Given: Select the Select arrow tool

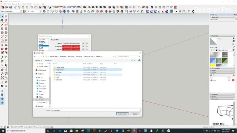Looking at the screenshot, I should click(x=2, y=16).
